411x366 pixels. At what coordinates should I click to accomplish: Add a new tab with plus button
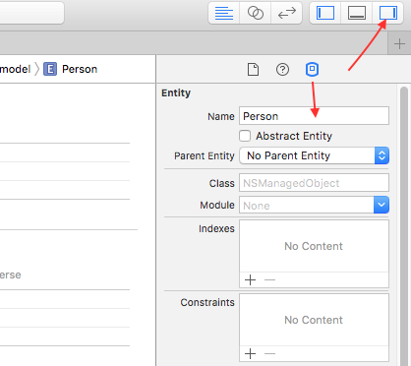click(399, 43)
